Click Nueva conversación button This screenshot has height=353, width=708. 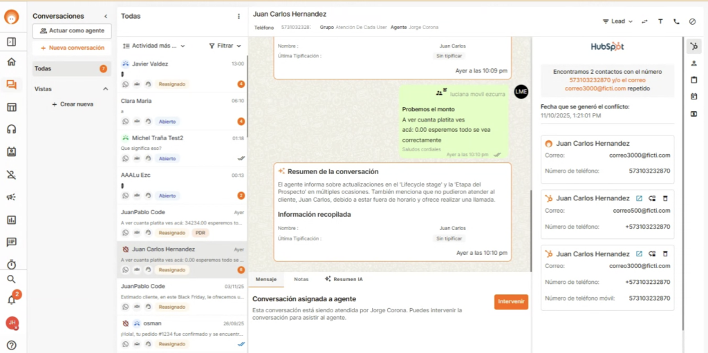click(72, 48)
